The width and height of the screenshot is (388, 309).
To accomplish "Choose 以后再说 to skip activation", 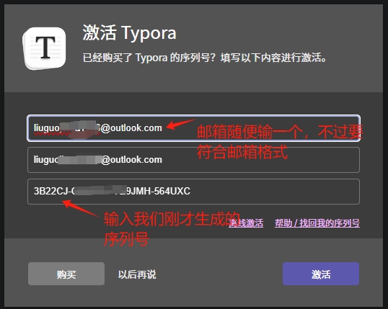I will pos(137,274).
